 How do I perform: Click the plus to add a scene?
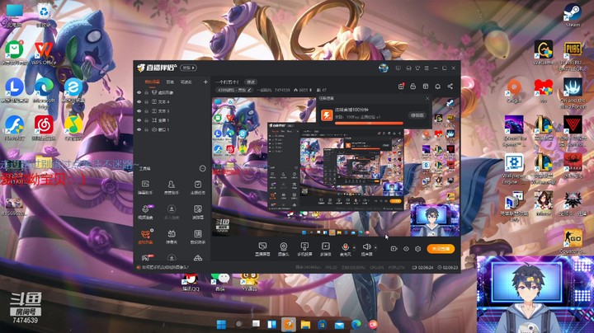coord(205,82)
